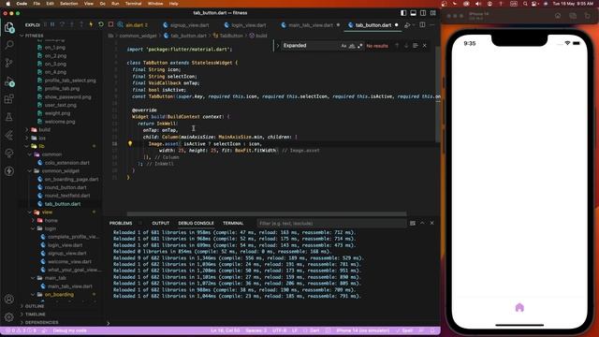Screen dimensions: 599x337
Task: Expand the ios folder
Action: (42, 138)
